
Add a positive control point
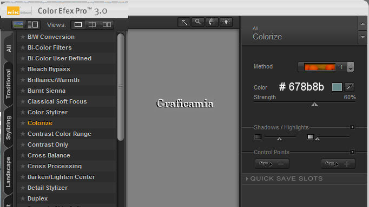(x=338, y=164)
